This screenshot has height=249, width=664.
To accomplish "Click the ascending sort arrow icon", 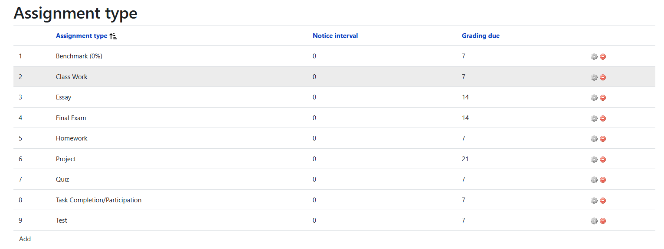I will 113,36.
